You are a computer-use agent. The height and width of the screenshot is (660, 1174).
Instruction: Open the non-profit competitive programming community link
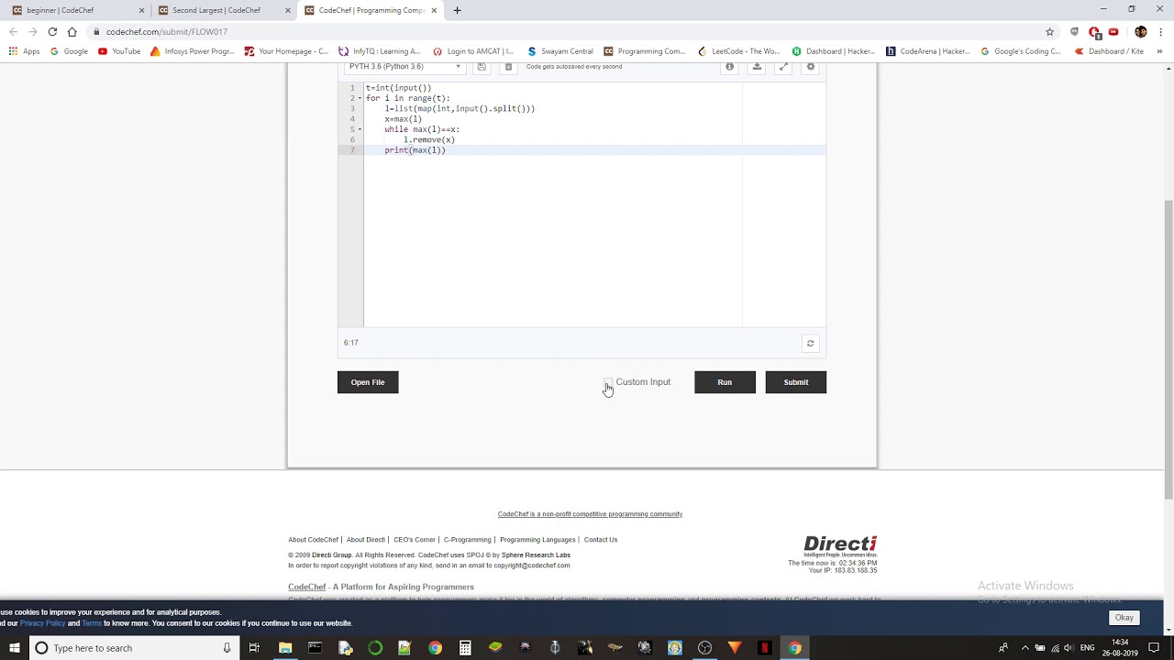590,514
